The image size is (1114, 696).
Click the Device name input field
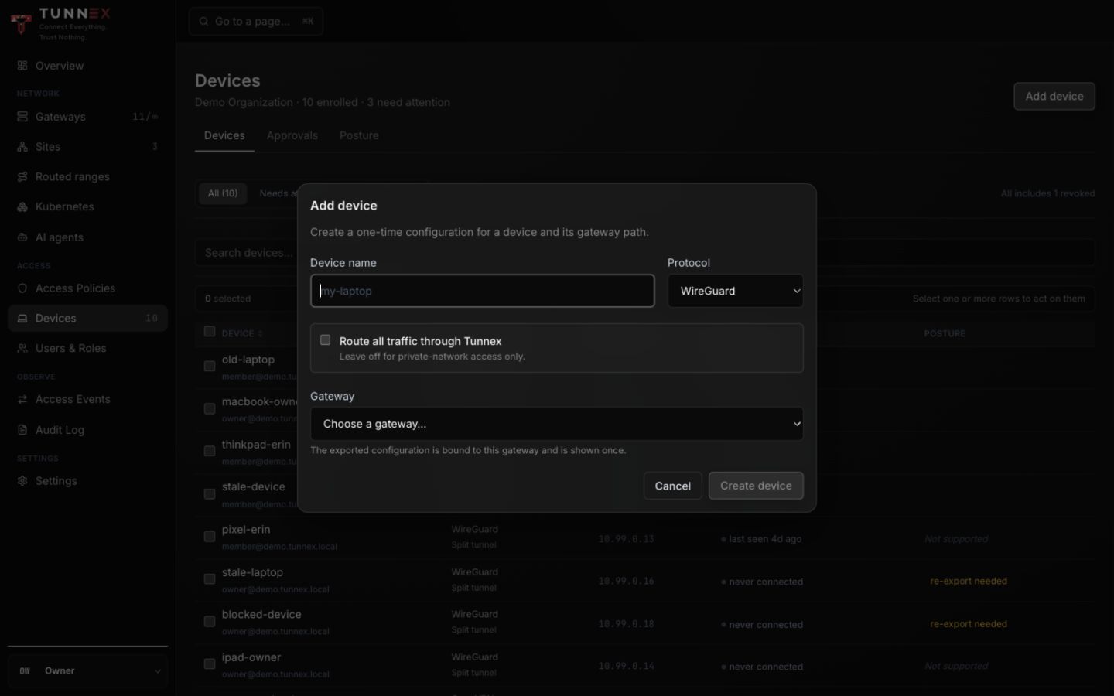tap(483, 291)
